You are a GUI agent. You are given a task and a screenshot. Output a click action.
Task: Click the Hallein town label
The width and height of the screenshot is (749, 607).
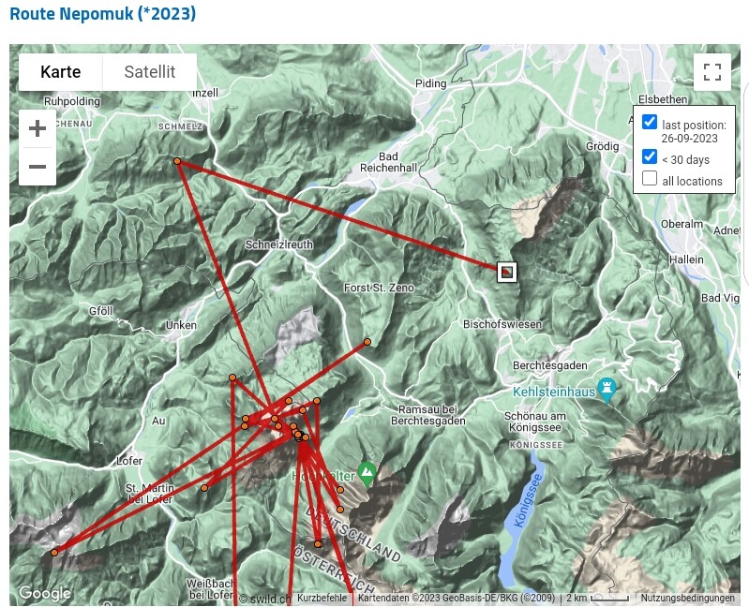(x=686, y=259)
